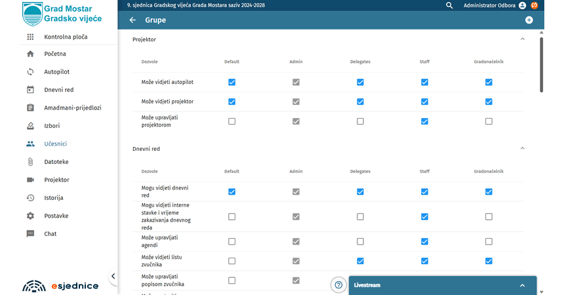Click the esjednice logo at bottom

(x=60, y=286)
